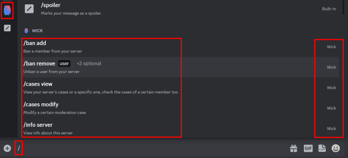Screen dimensions: 348x158
Task: Click the +2 optional label
Action: 89,64
